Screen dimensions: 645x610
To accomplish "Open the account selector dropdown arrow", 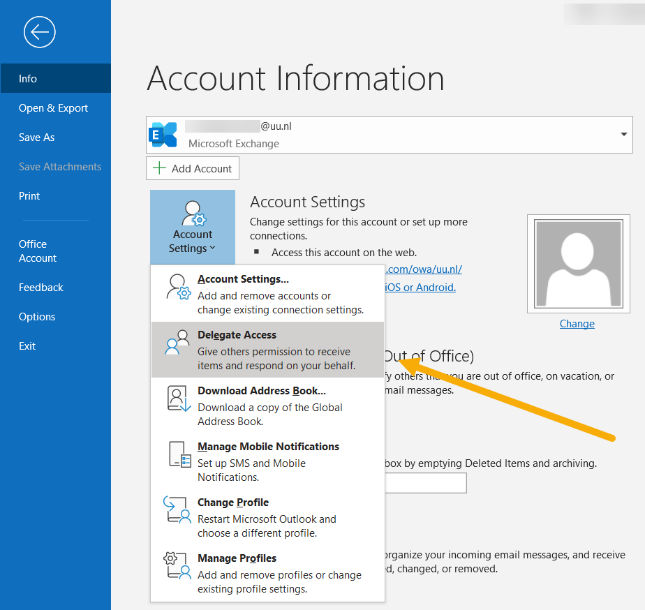I will coord(623,135).
